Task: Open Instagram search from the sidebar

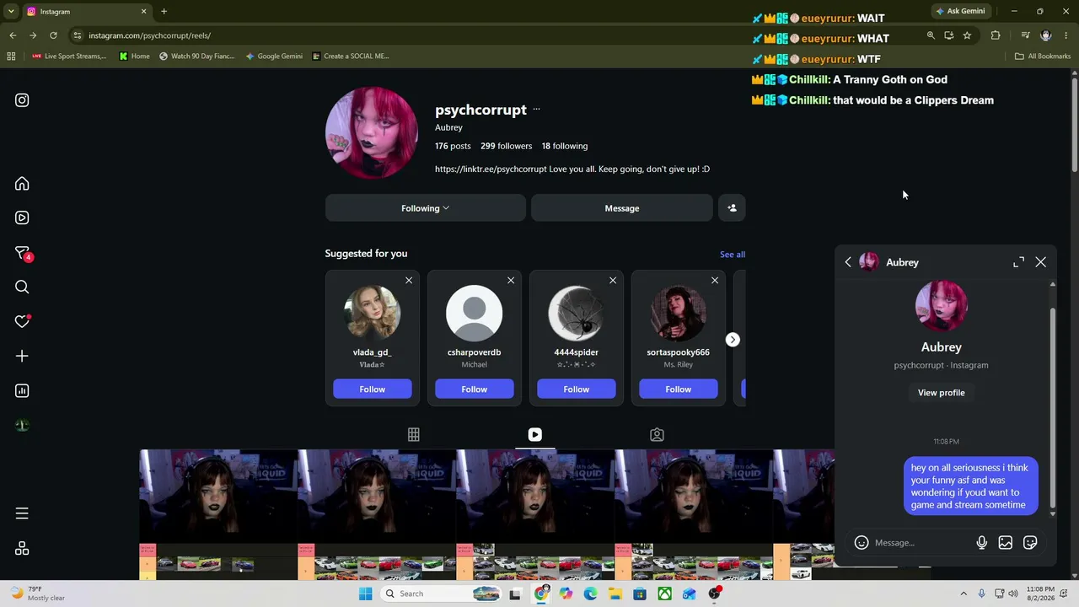Action: coord(22,287)
